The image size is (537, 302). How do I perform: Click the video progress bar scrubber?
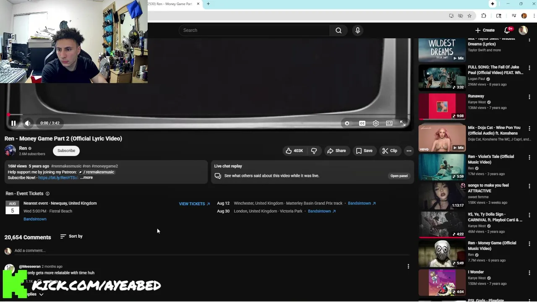8,115
